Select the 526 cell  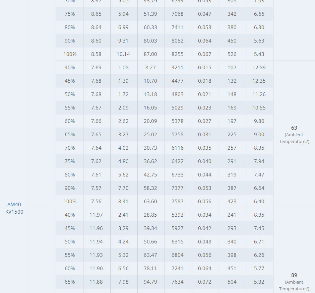point(232,54)
